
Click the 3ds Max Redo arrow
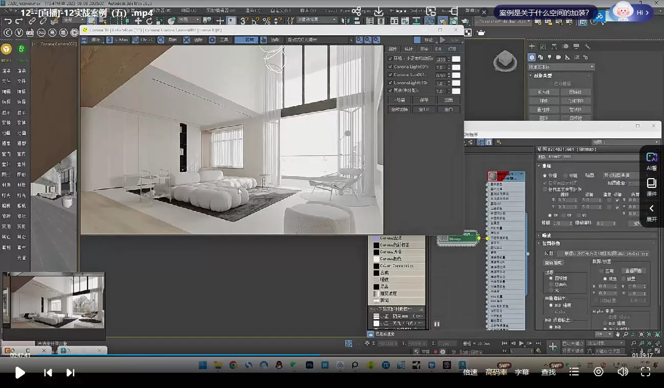click(19, 21)
